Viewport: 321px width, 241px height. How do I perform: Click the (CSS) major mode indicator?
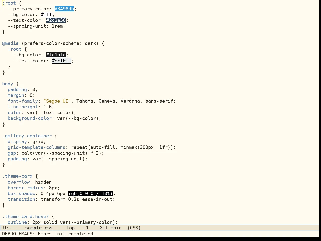tap(134, 228)
